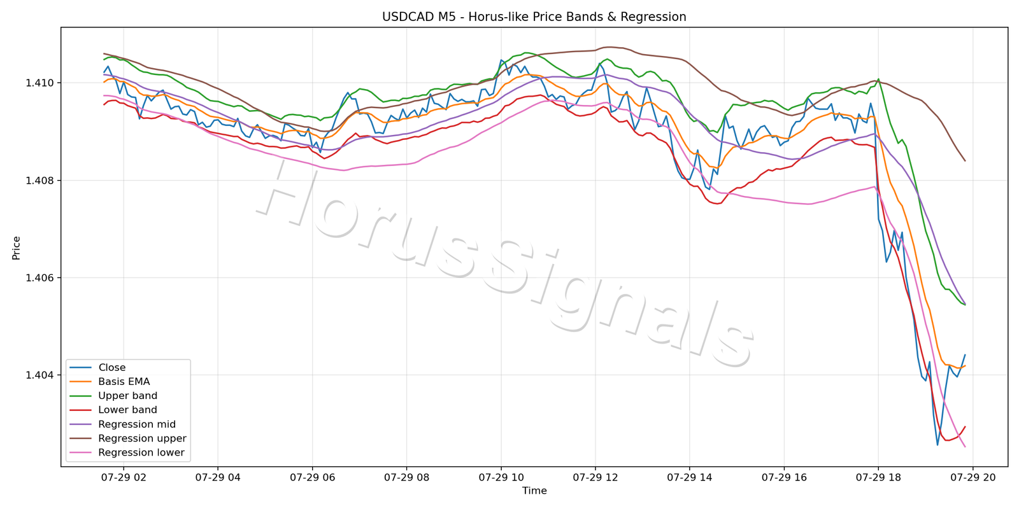The width and height of the screenshot is (1019, 509).
Task: Click the brown Regression upper line swatch in legend
Action: pyautogui.click(x=80, y=438)
